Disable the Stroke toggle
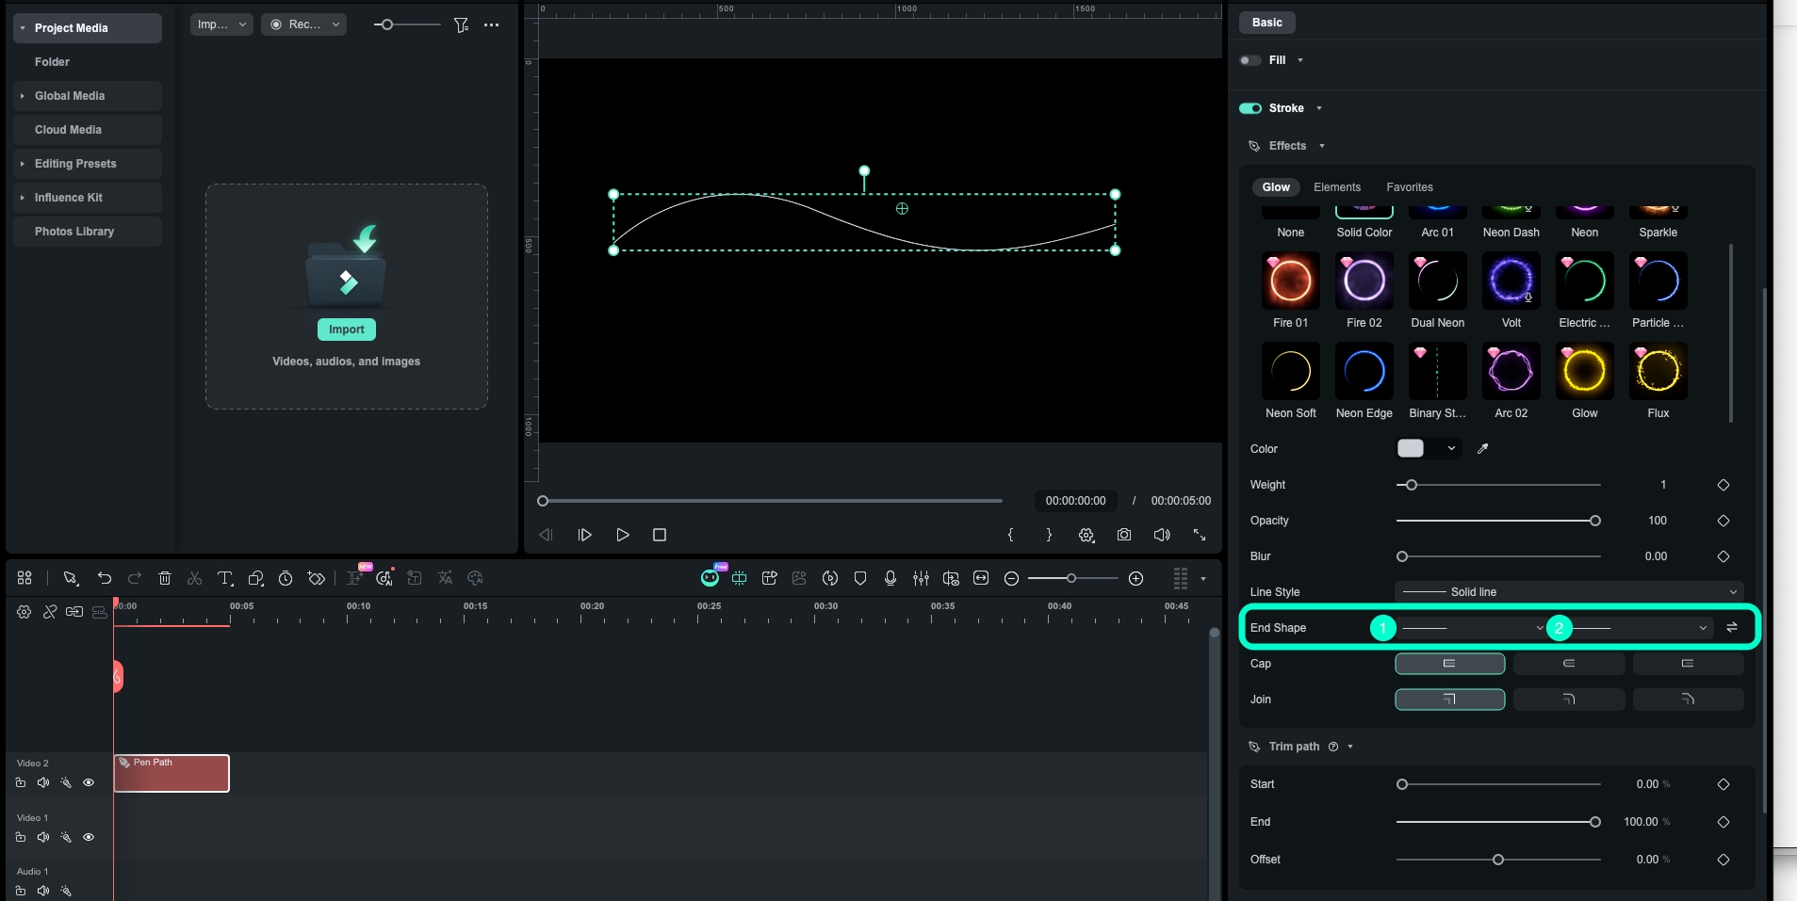Image resolution: width=1797 pixels, height=901 pixels. [1252, 108]
